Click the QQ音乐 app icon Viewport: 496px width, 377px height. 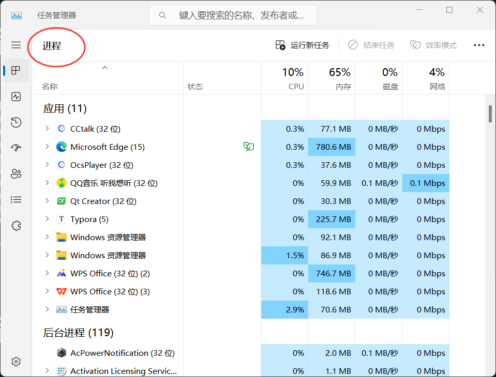pos(62,183)
